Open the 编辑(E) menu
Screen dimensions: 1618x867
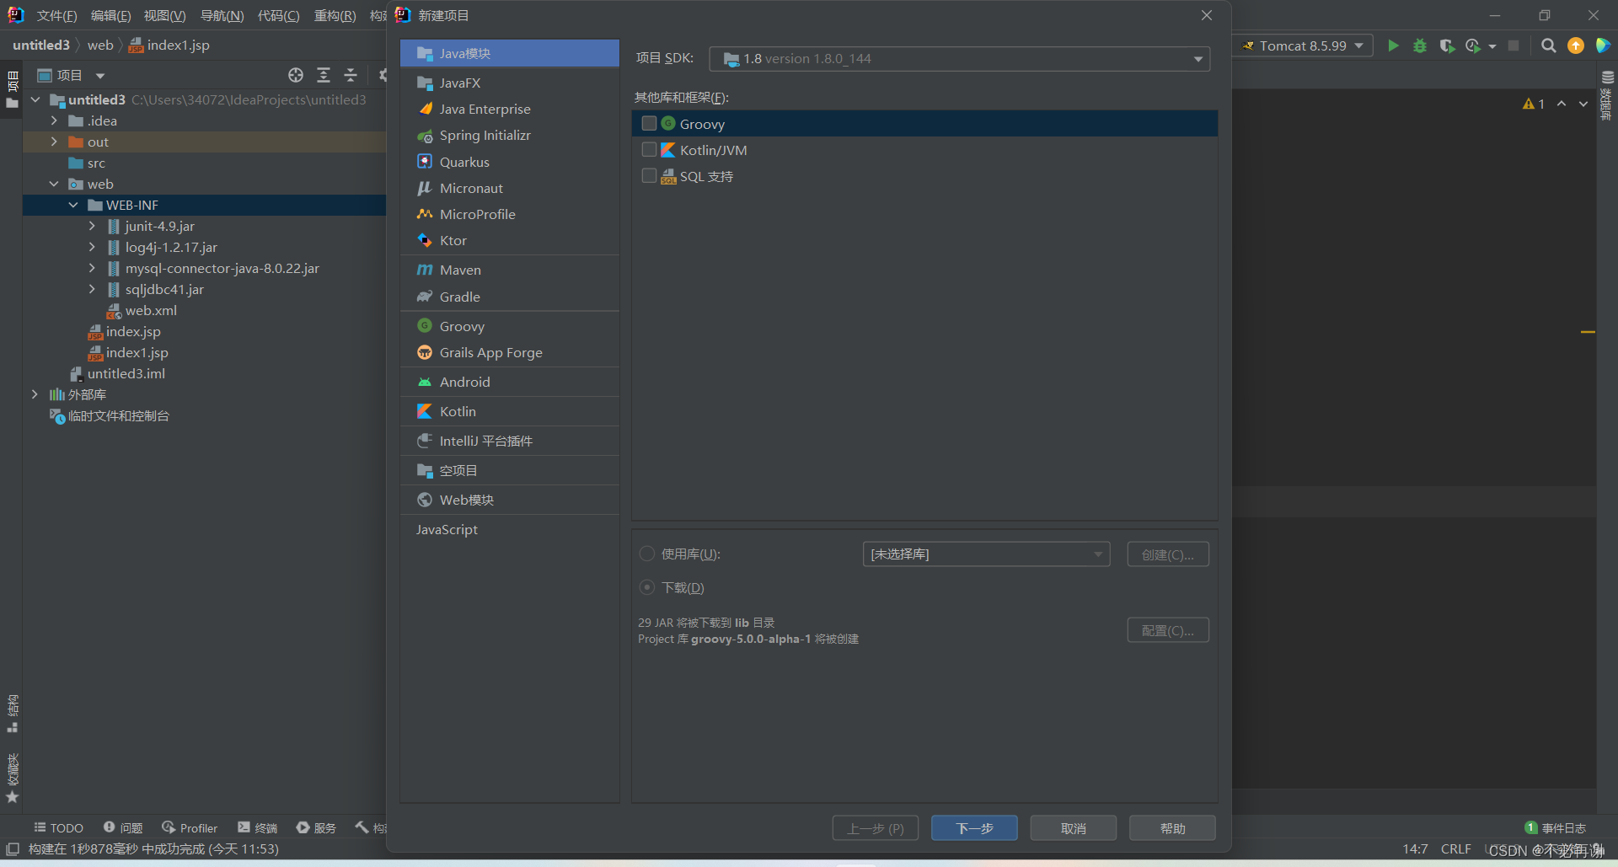click(110, 15)
